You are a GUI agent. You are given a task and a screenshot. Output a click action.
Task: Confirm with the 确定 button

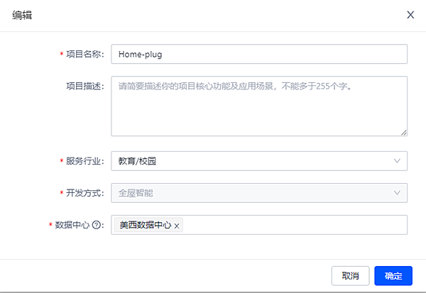point(393,275)
